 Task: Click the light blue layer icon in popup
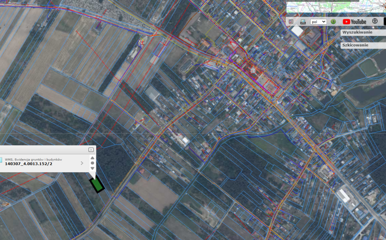coord(1,160)
